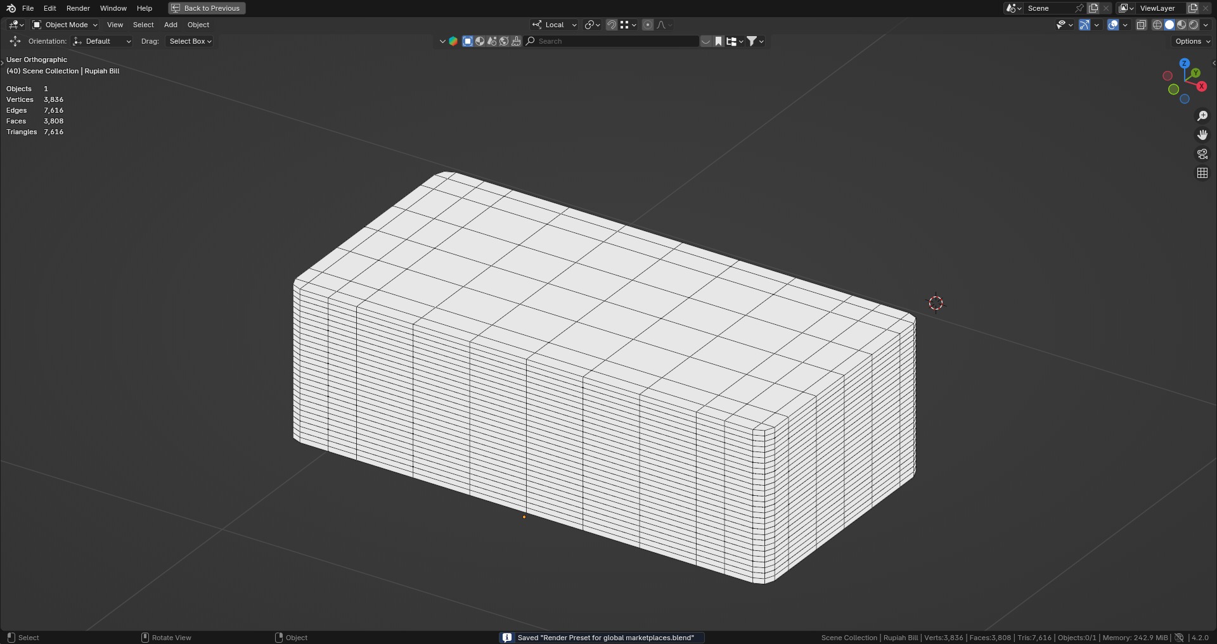Click the multicolor asset cube icon
The width and height of the screenshot is (1217, 644).
[x=453, y=41]
